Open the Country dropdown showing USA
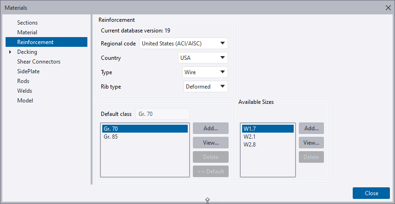 (x=203, y=58)
